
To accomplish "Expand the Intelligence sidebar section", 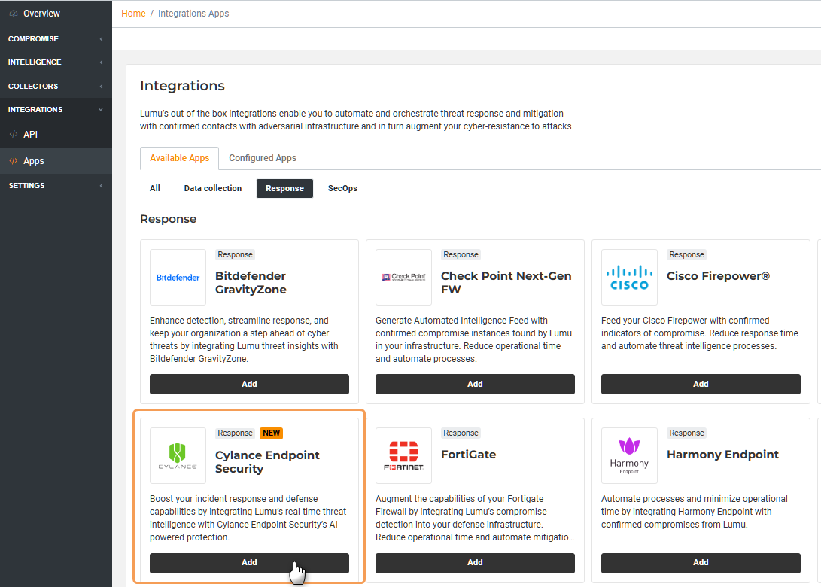I will [56, 62].
